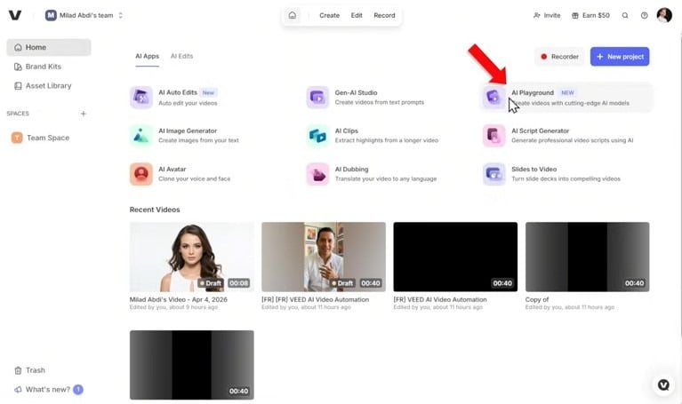Click the Brand Kits sidebar icon
Screen dimensions: 682x404
tap(18, 67)
